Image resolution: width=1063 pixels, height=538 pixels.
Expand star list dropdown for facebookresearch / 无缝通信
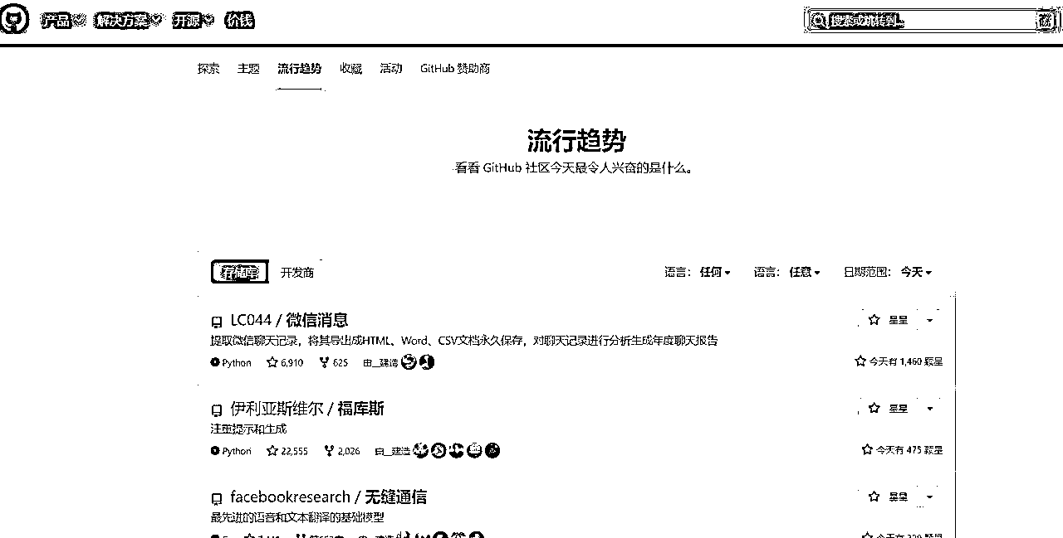(x=930, y=497)
